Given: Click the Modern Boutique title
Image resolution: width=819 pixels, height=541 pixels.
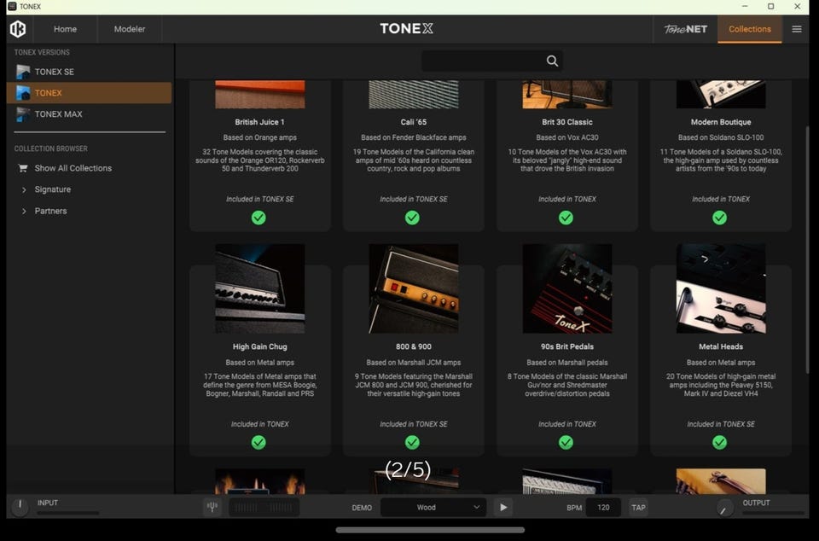Looking at the screenshot, I should click(721, 122).
